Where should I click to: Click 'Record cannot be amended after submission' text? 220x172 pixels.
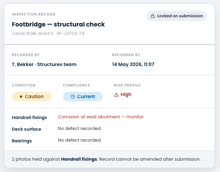coord(150,159)
